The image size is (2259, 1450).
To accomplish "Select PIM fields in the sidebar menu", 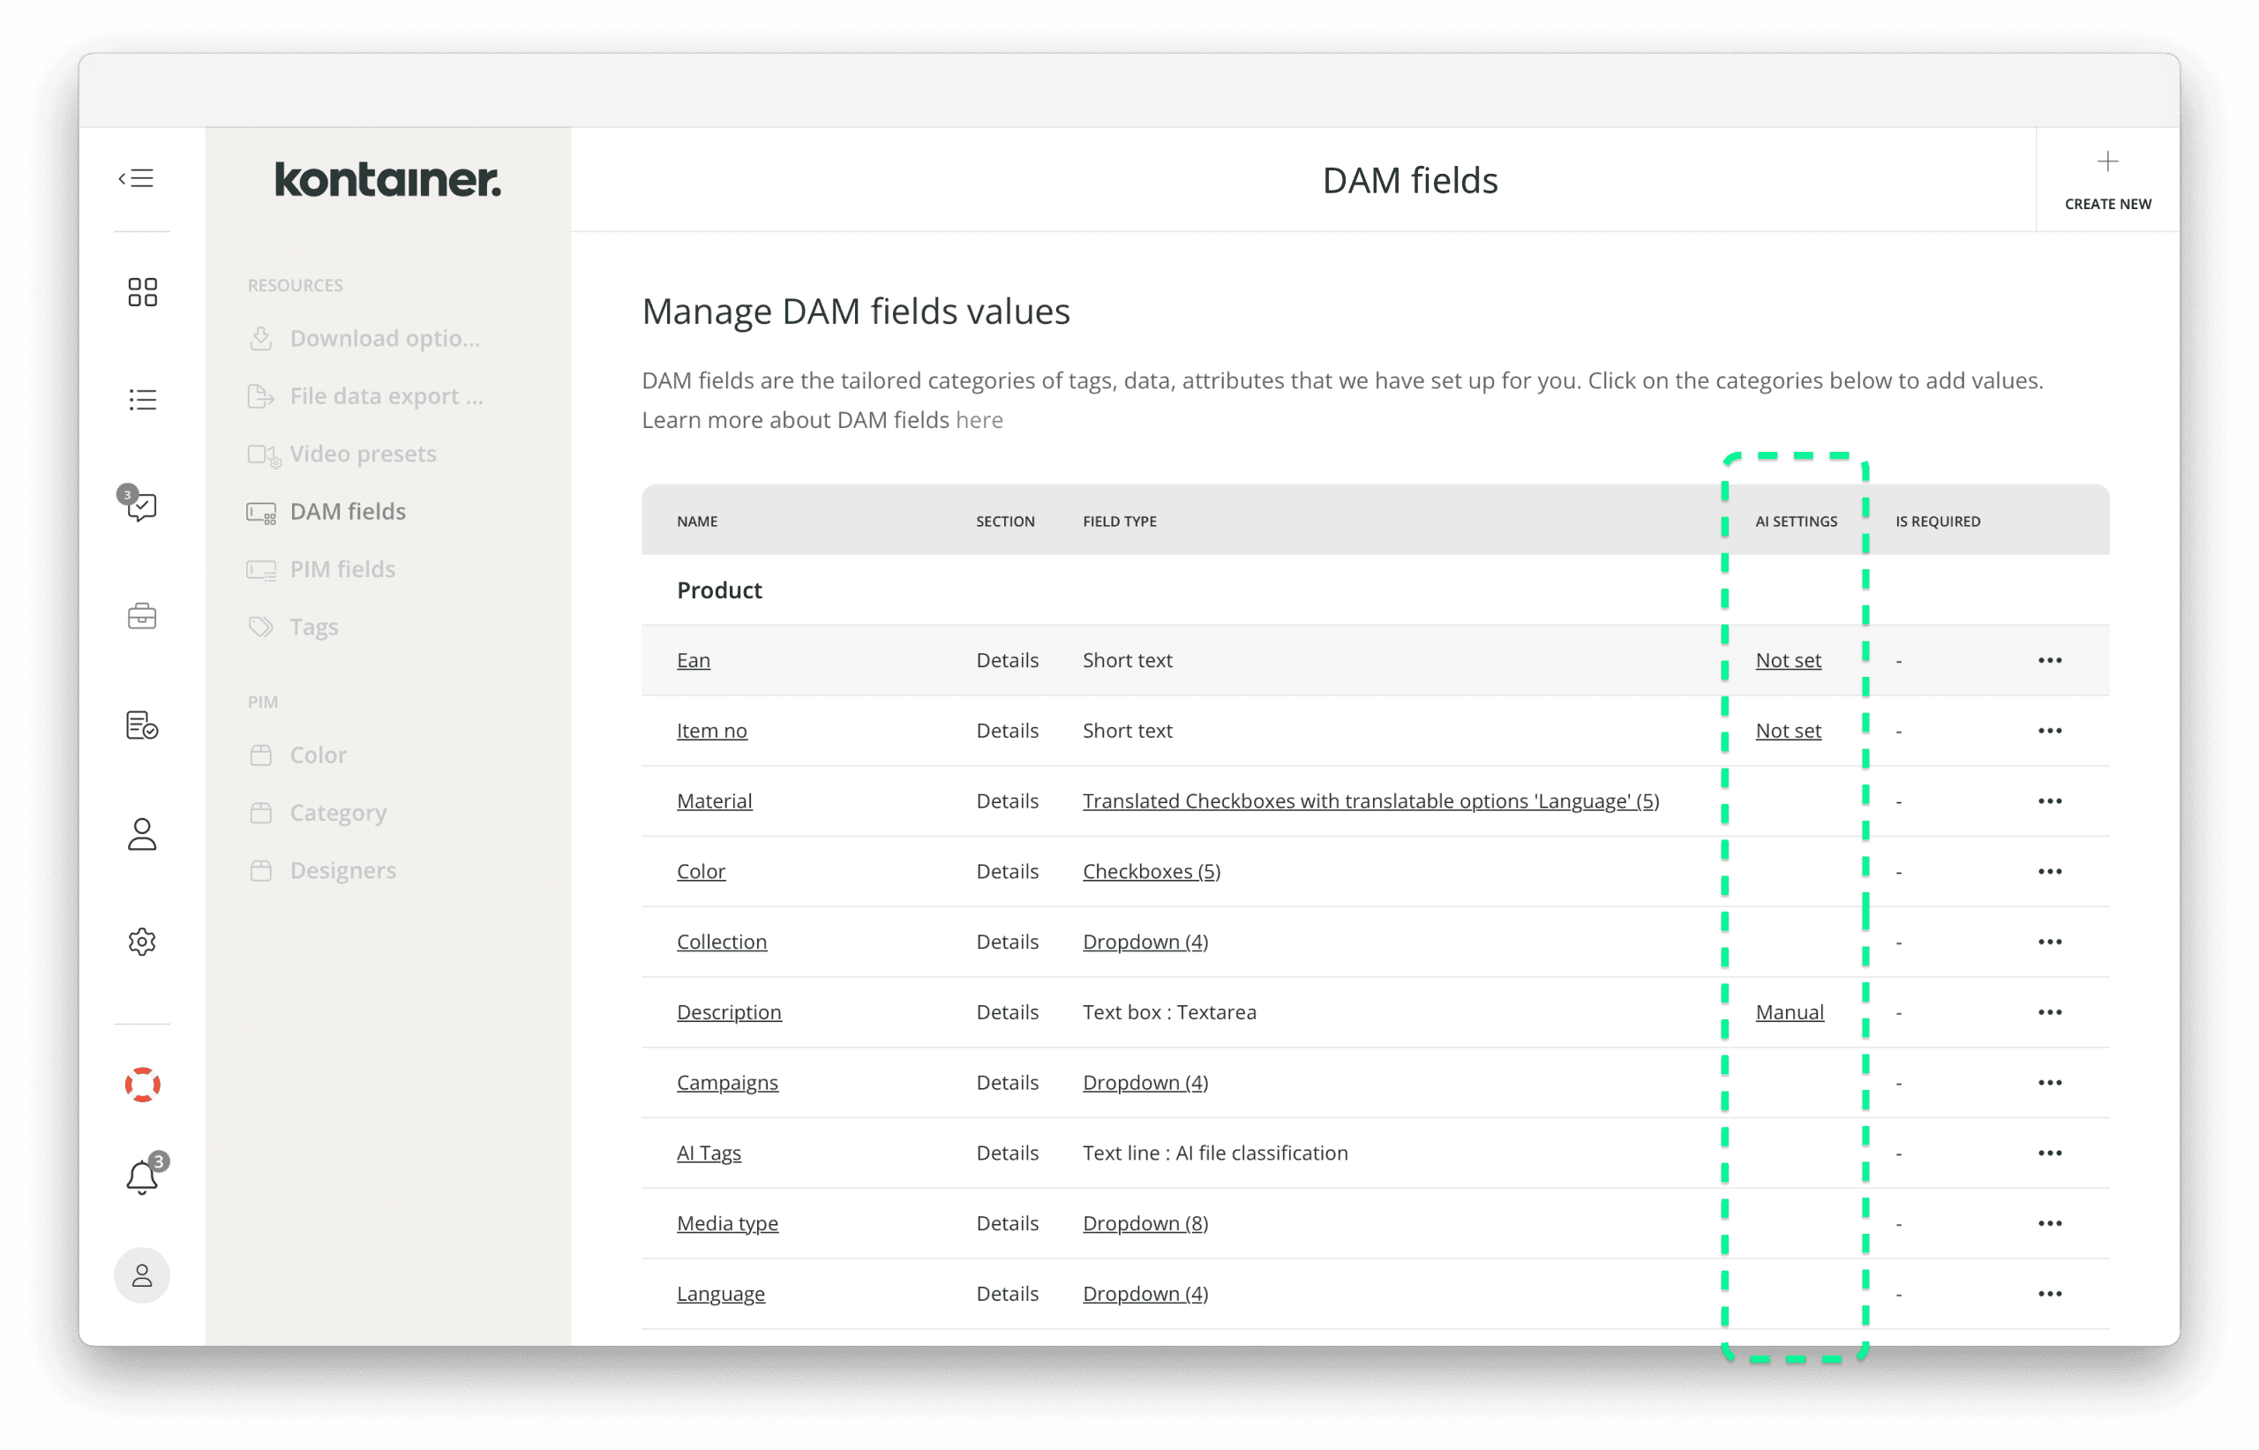I will [x=341, y=568].
